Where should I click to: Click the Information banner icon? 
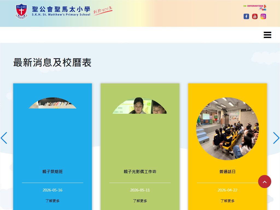pos(255,7)
